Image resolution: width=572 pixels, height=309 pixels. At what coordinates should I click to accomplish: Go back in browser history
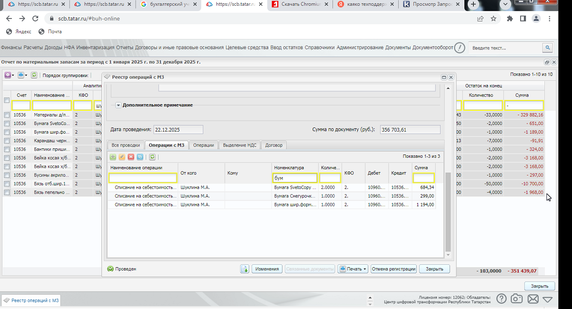point(9,19)
